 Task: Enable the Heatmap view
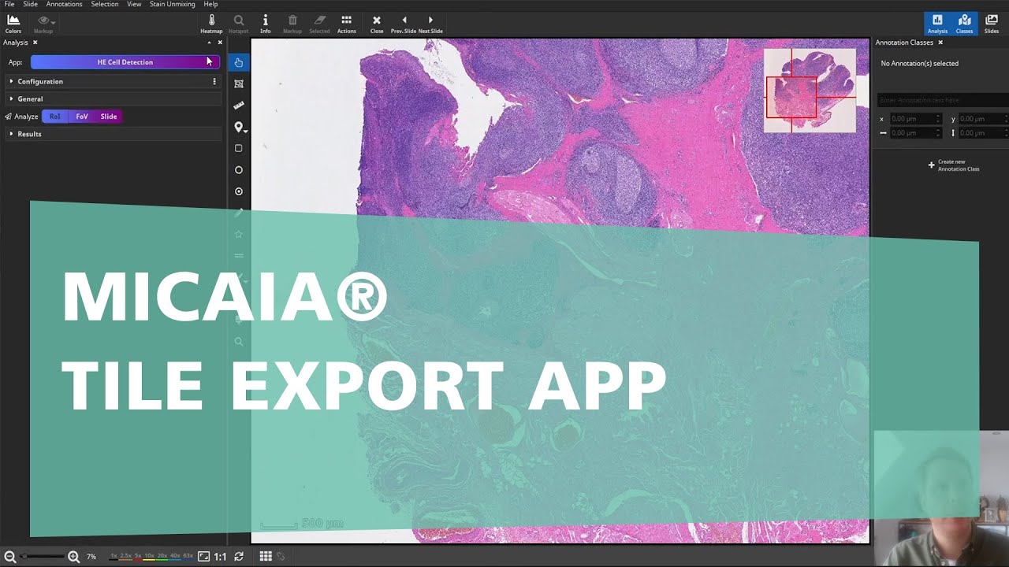pos(211,24)
